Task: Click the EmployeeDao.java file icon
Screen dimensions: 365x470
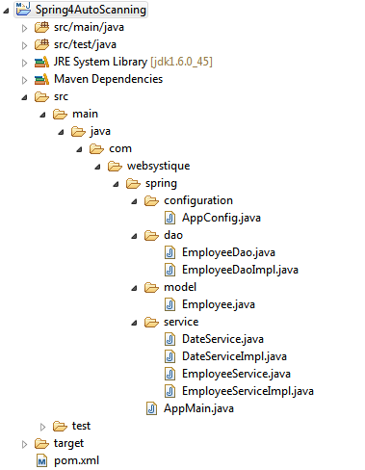Action: pyautogui.click(x=169, y=252)
